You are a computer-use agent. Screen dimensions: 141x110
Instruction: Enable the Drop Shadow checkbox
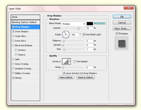tap(13, 27)
